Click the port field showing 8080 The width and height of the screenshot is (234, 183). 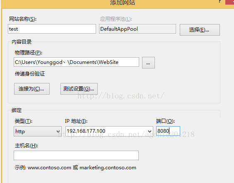pyautogui.click(x=168, y=131)
